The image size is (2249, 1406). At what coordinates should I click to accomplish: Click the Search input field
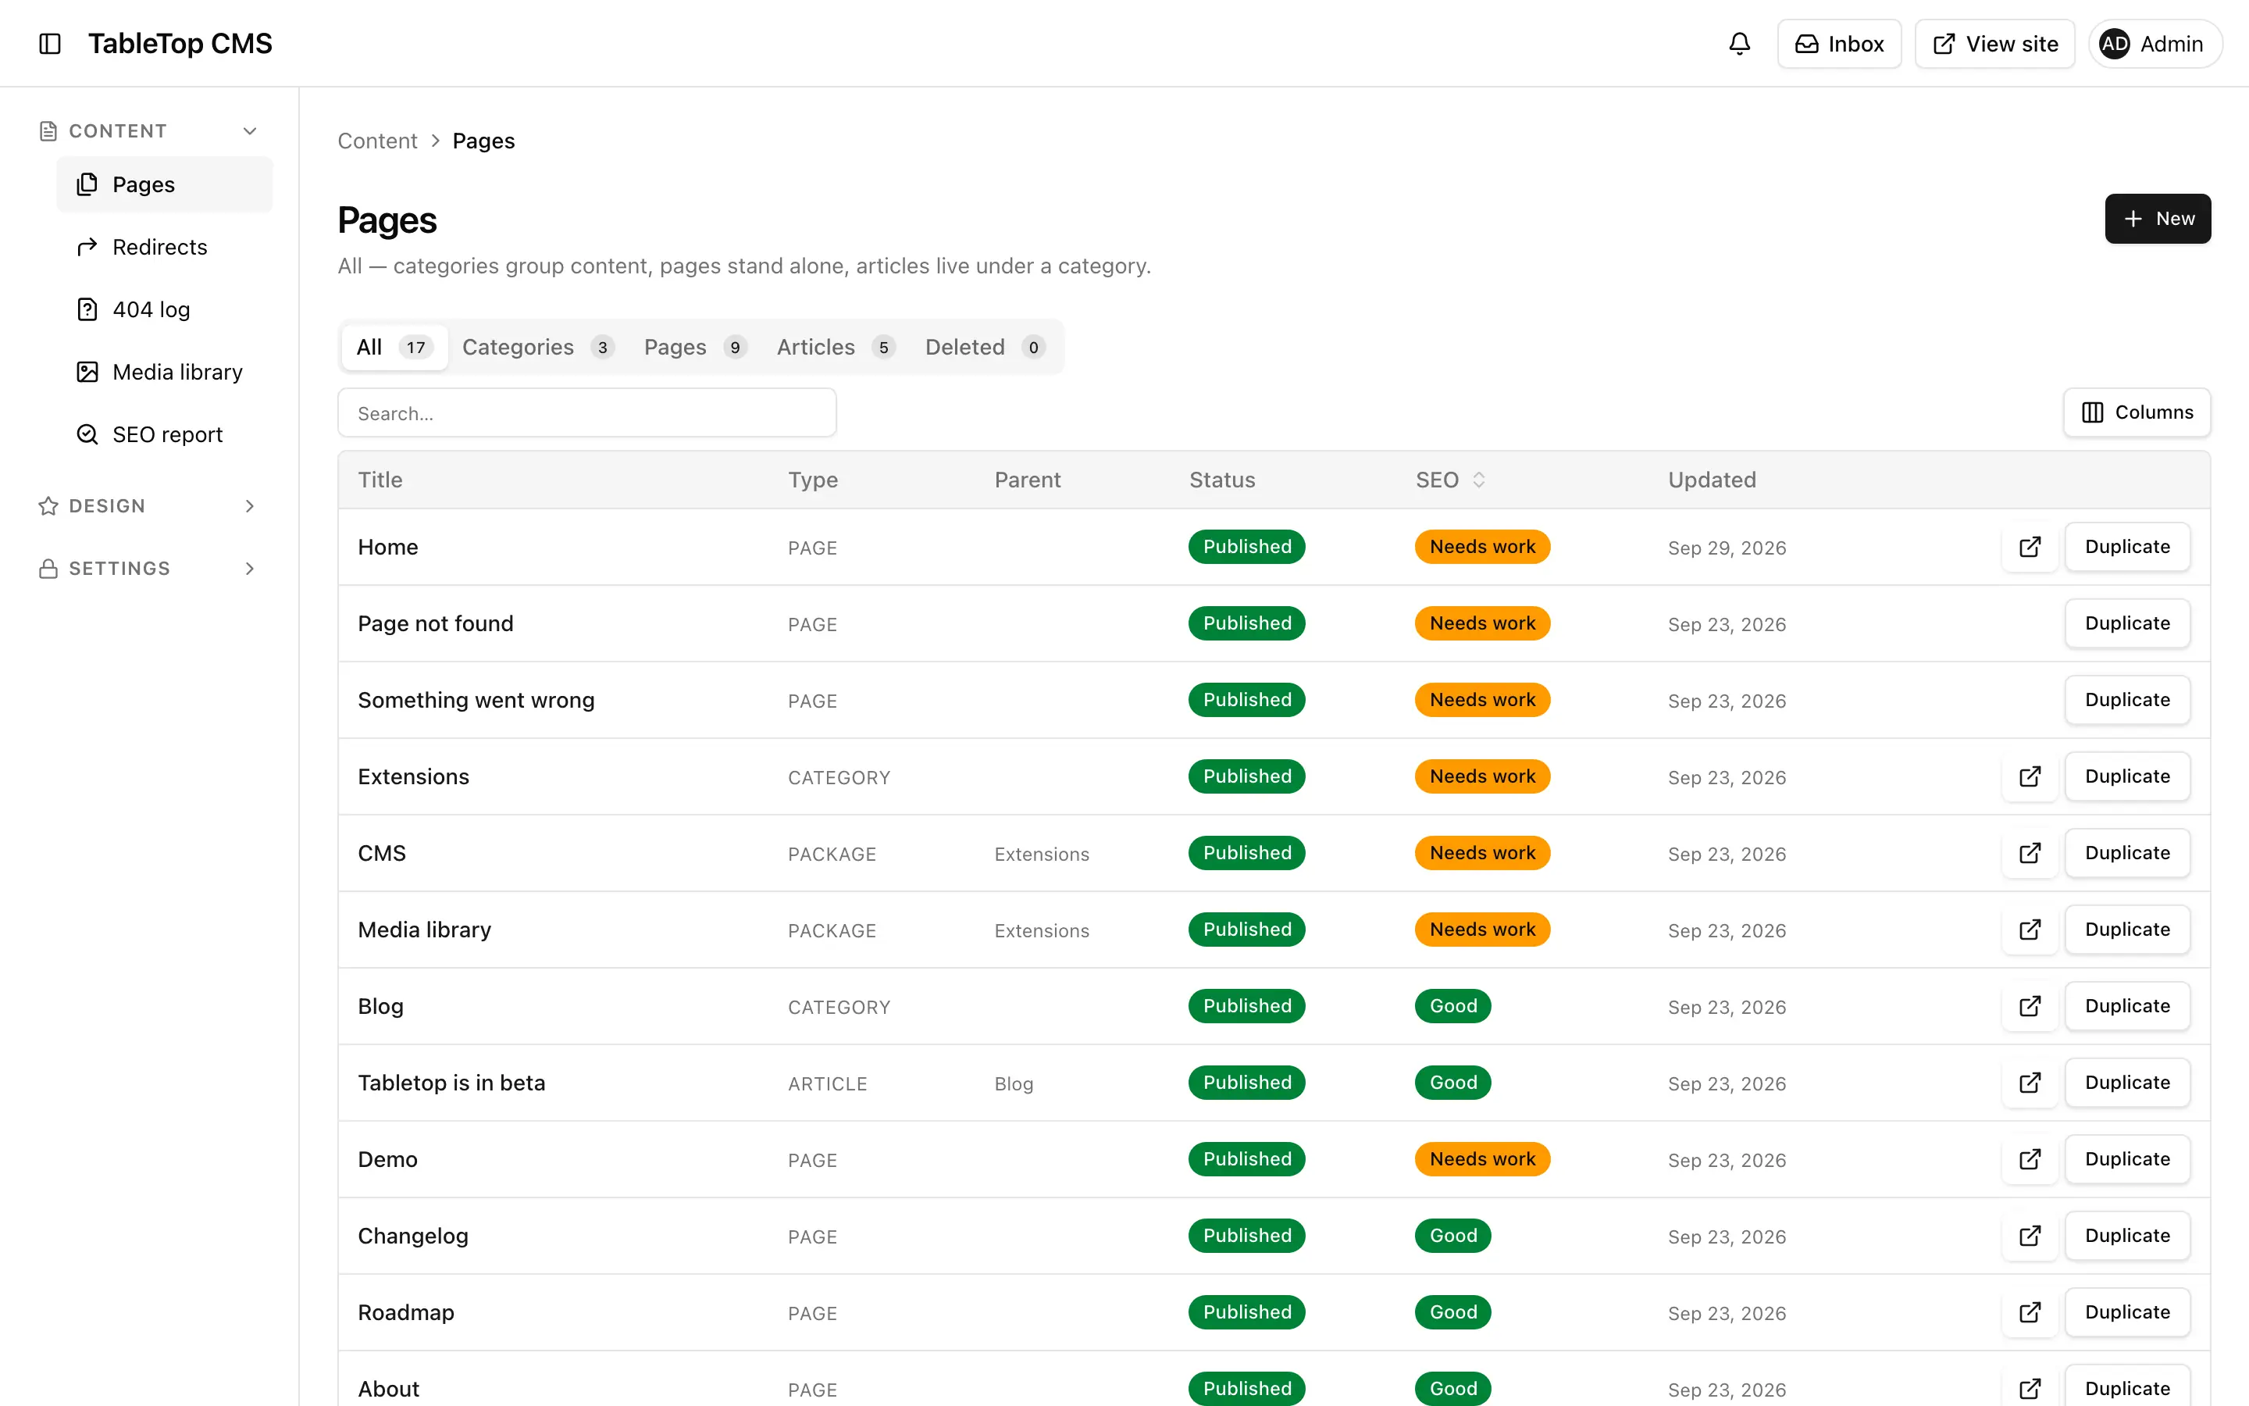tap(586, 413)
